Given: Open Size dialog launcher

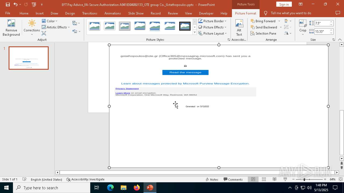Looking at the screenshot, I should (x=334, y=40).
